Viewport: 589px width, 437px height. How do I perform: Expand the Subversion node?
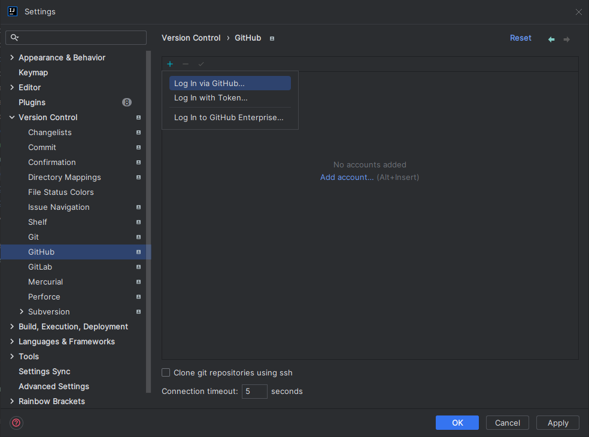(x=22, y=311)
